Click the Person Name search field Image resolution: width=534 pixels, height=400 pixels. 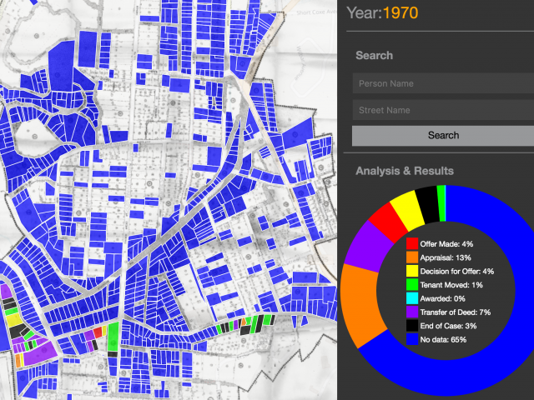(x=442, y=83)
